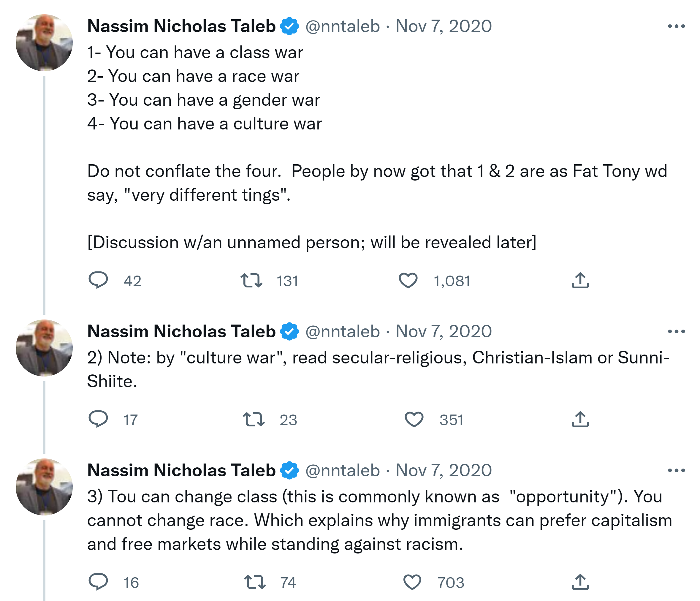The image size is (700, 601).
Task: Share the Sunni-Shiite note tweet
Action: [580, 419]
